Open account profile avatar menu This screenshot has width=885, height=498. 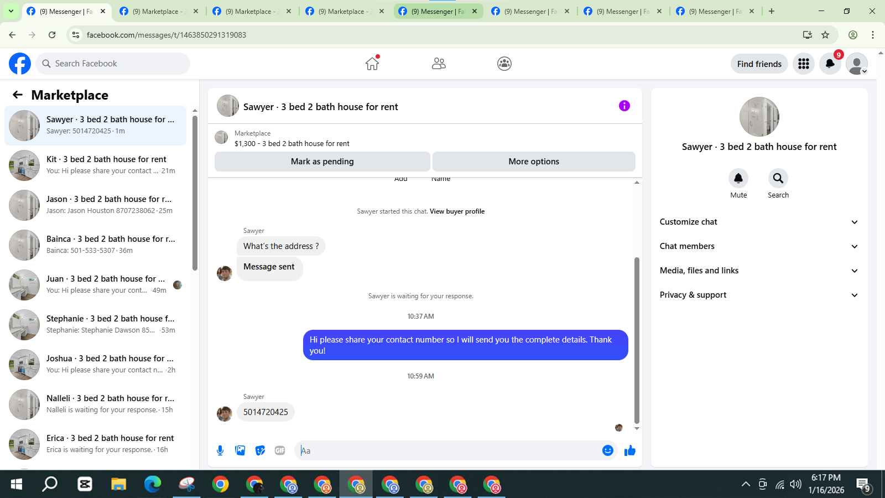pos(857,64)
